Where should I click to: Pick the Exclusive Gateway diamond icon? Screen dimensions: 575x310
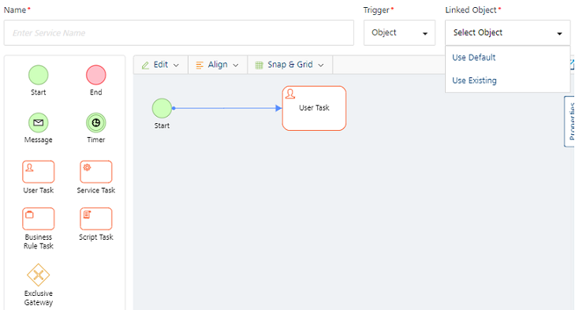click(39, 275)
